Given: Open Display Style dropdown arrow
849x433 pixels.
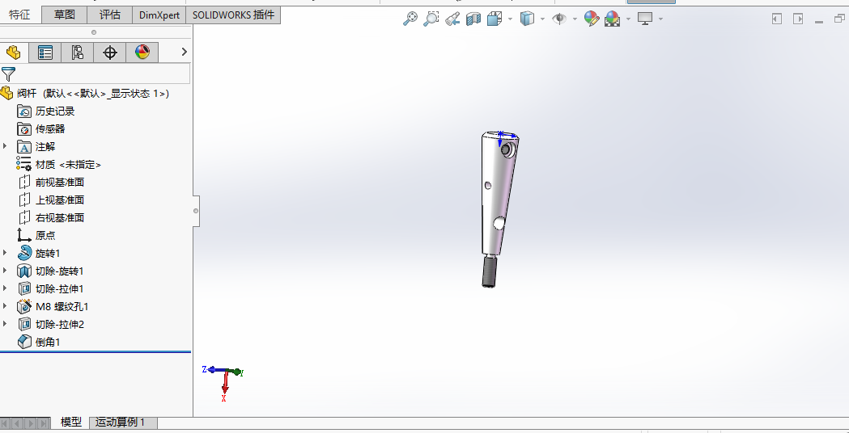Looking at the screenshot, I should point(542,19).
